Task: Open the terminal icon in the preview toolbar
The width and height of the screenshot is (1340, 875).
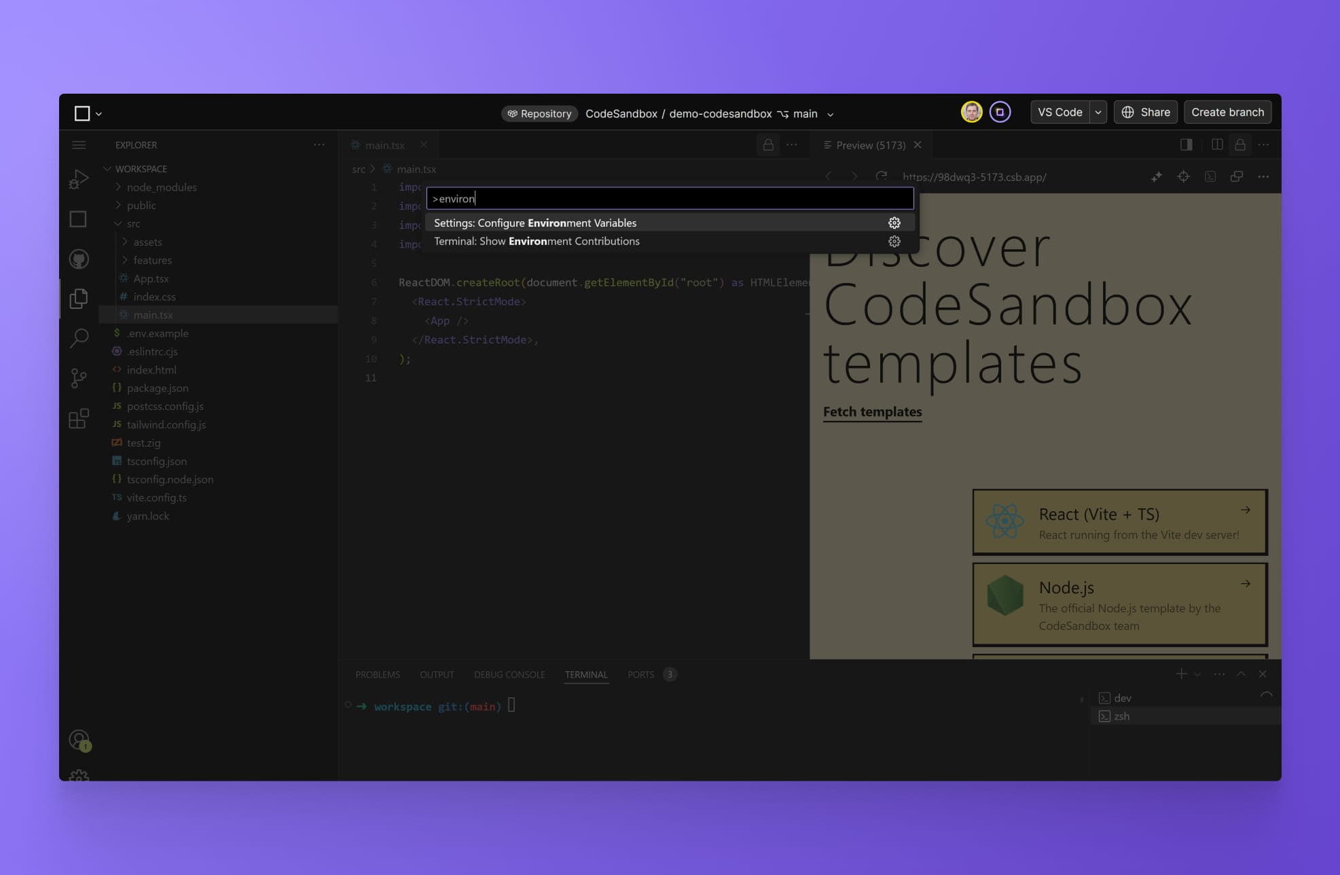Action: [1211, 176]
